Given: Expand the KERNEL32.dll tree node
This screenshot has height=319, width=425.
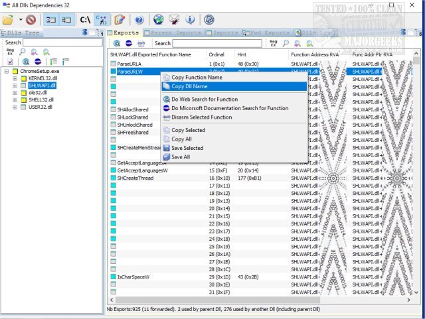Looking at the screenshot, I should pos(15,78).
